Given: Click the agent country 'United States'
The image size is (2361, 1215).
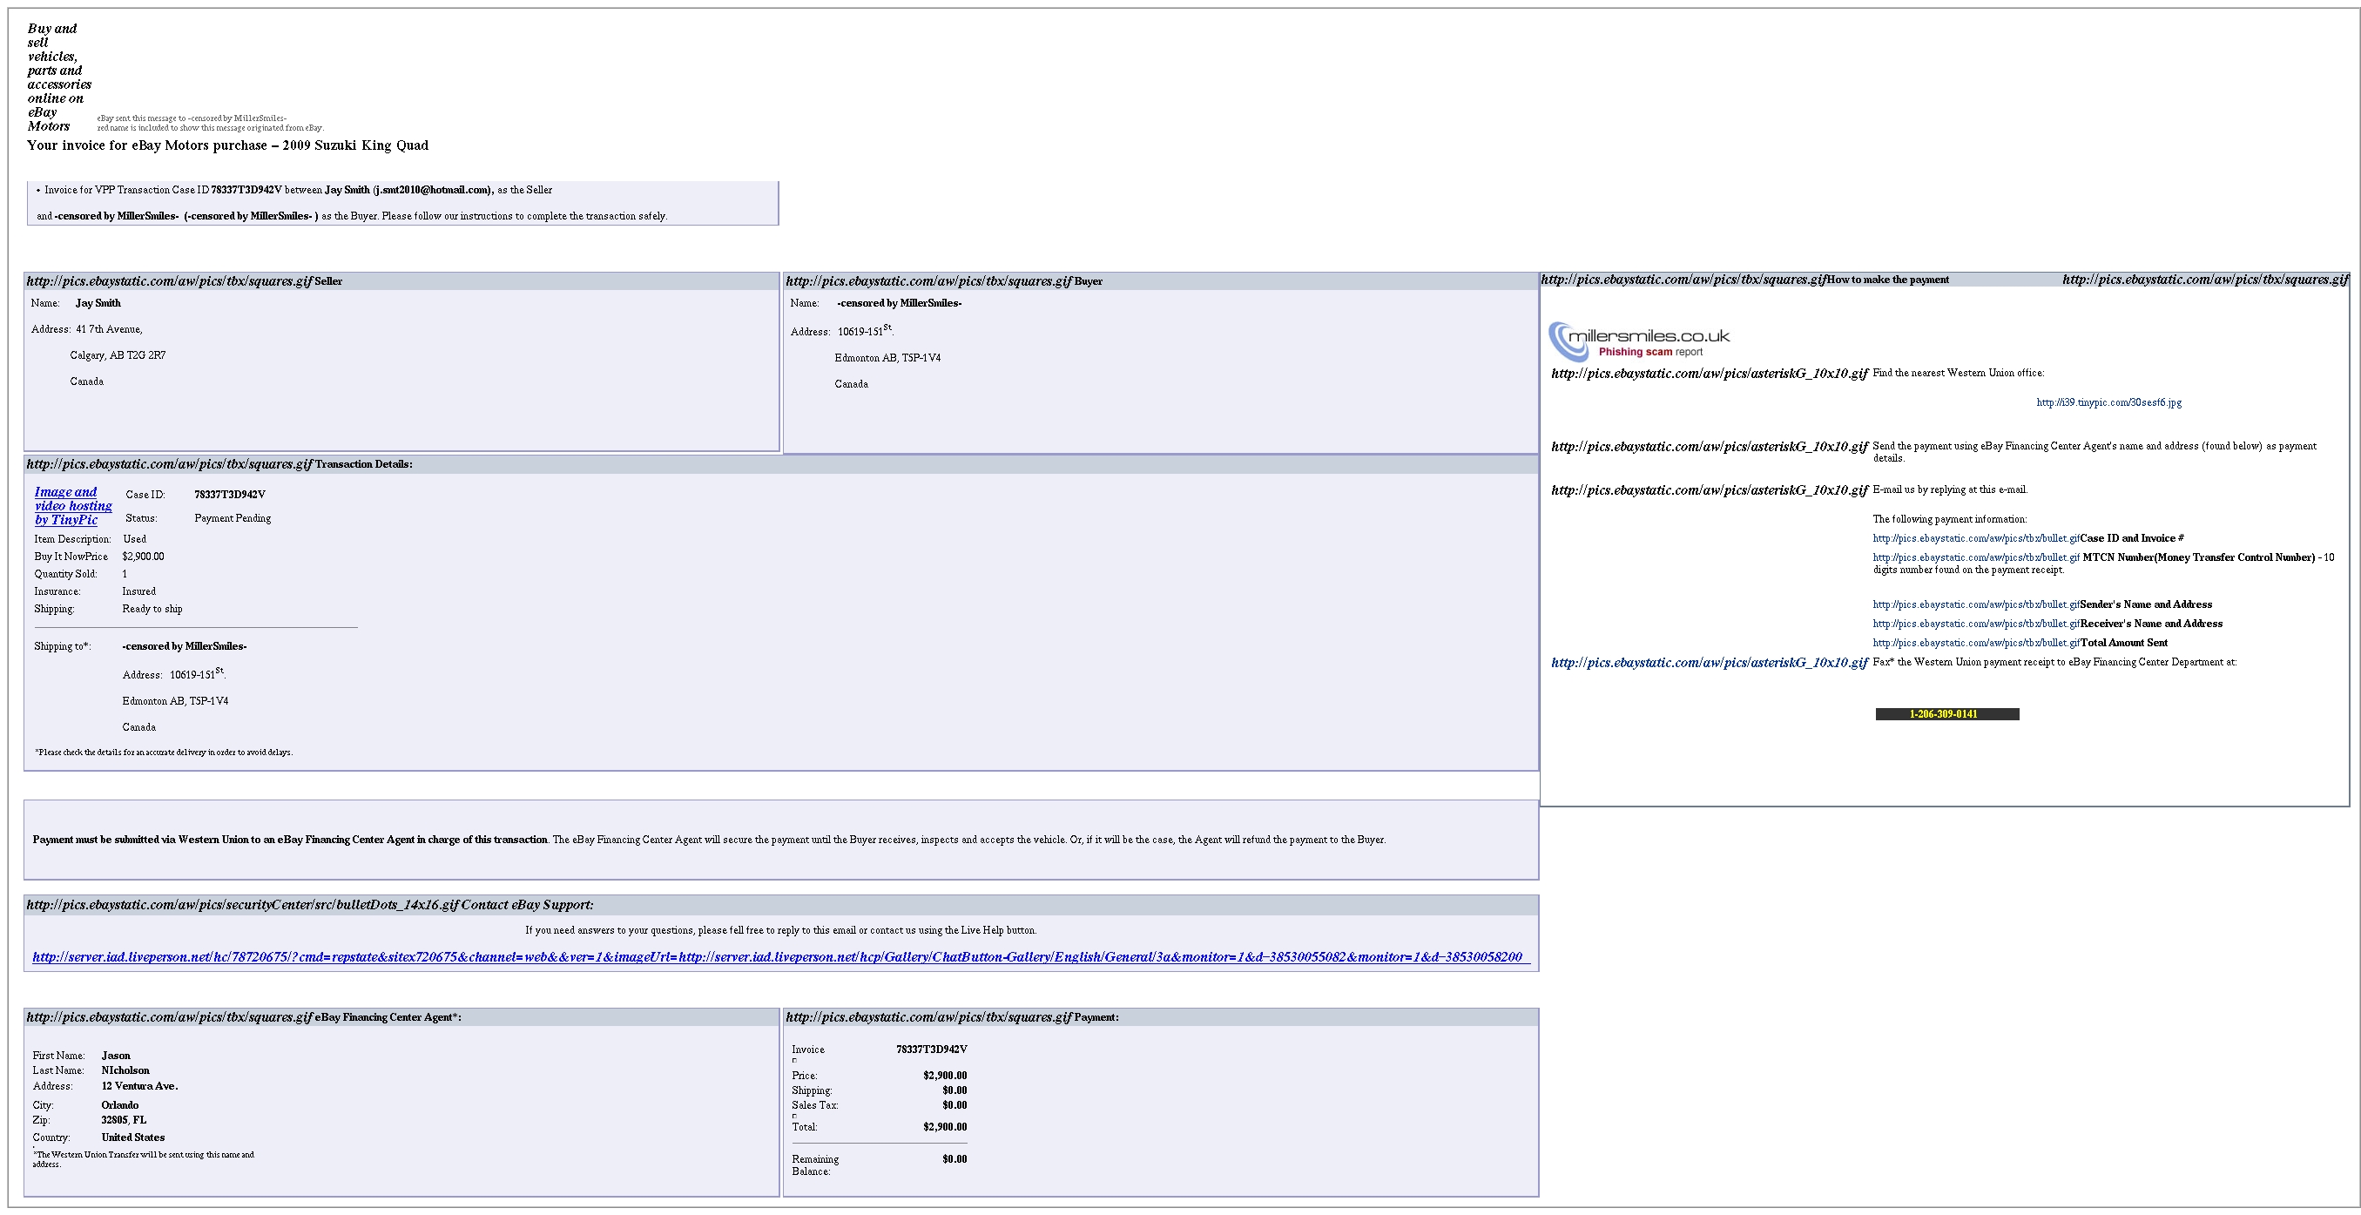Looking at the screenshot, I should pos(133,1138).
